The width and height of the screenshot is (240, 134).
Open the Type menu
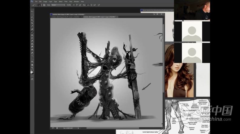tap(55, 1)
